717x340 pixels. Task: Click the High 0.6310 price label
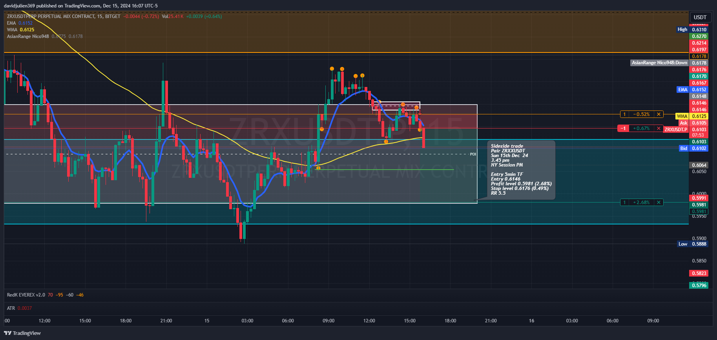click(693, 29)
